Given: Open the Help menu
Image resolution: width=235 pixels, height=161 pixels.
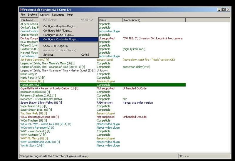Looking at the screenshot, I should pyautogui.click(x=70, y=14).
